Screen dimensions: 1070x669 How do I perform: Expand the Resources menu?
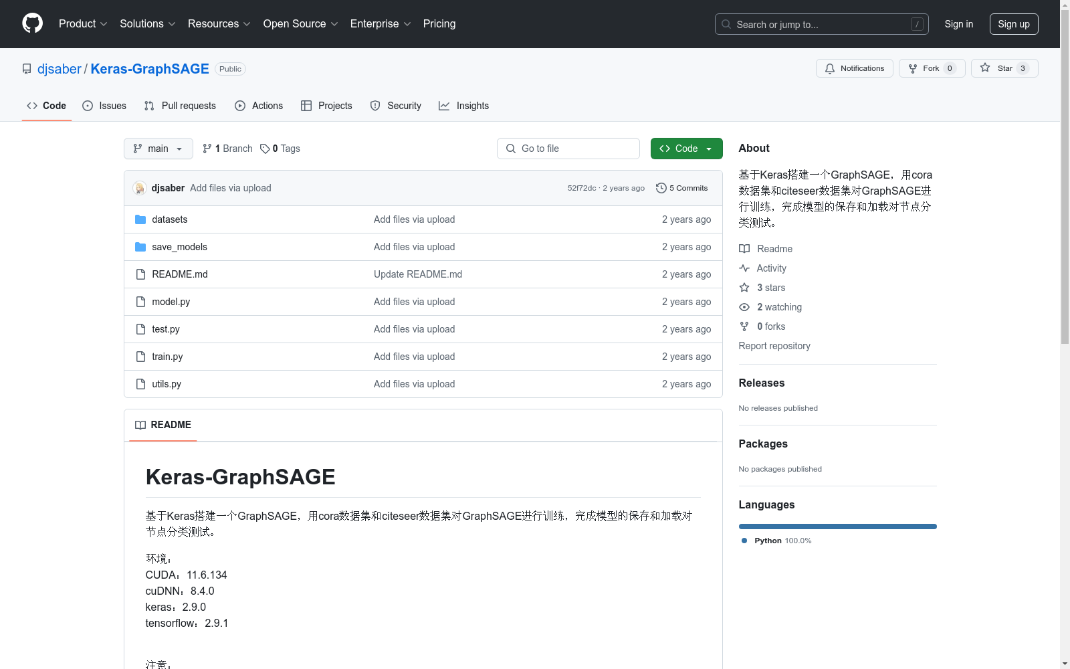[219, 24]
